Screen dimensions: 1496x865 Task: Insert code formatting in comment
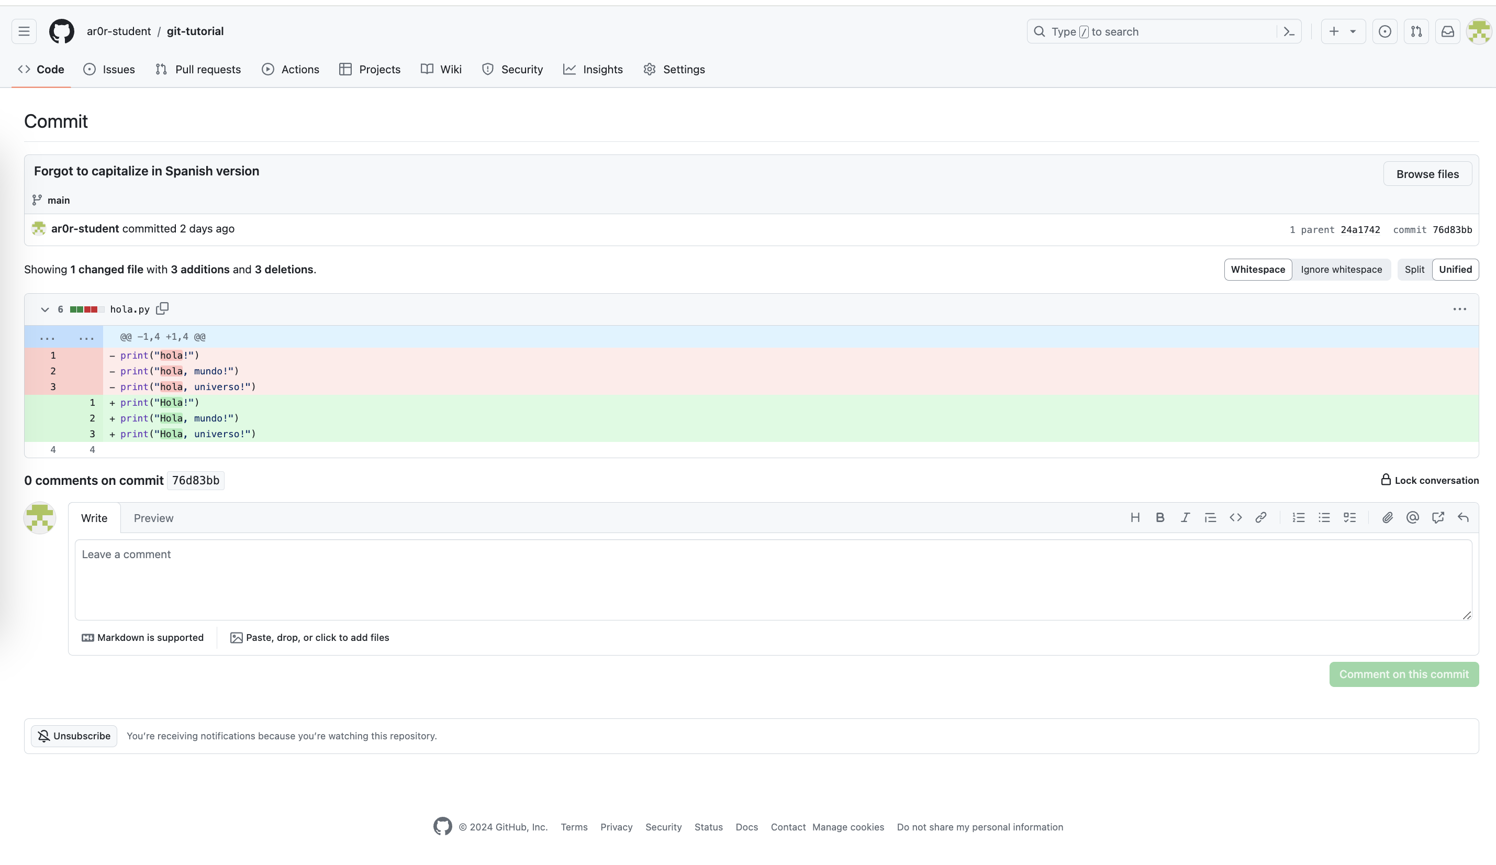(x=1235, y=518)
